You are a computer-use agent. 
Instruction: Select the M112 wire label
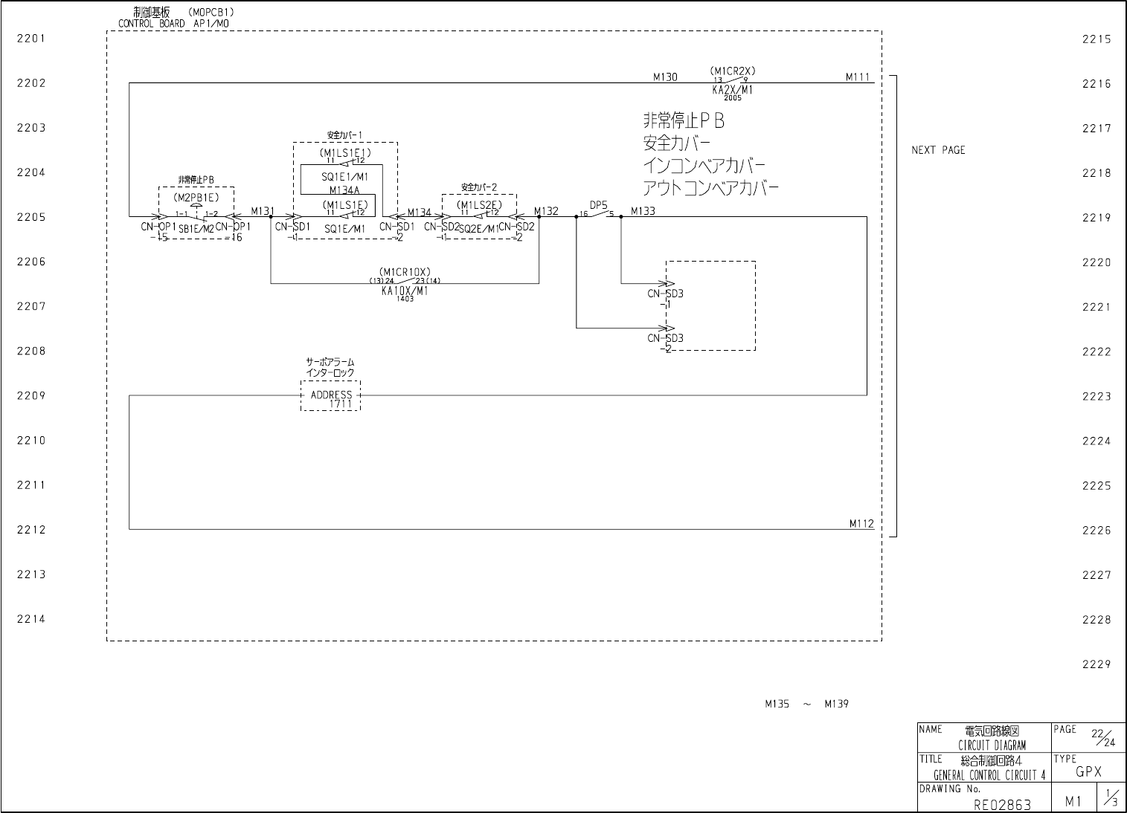click(861, 523)
